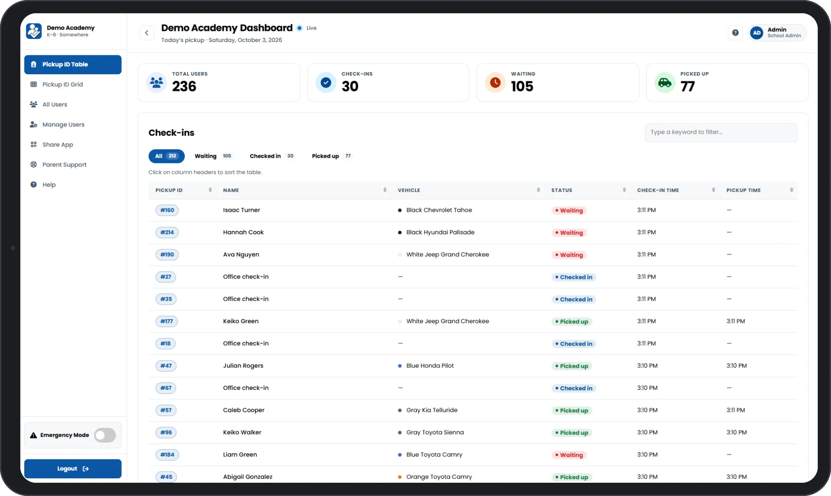Open Share App in sidebar
The height and width of the screenshot is (496, 831).
(x=73, y=145)
